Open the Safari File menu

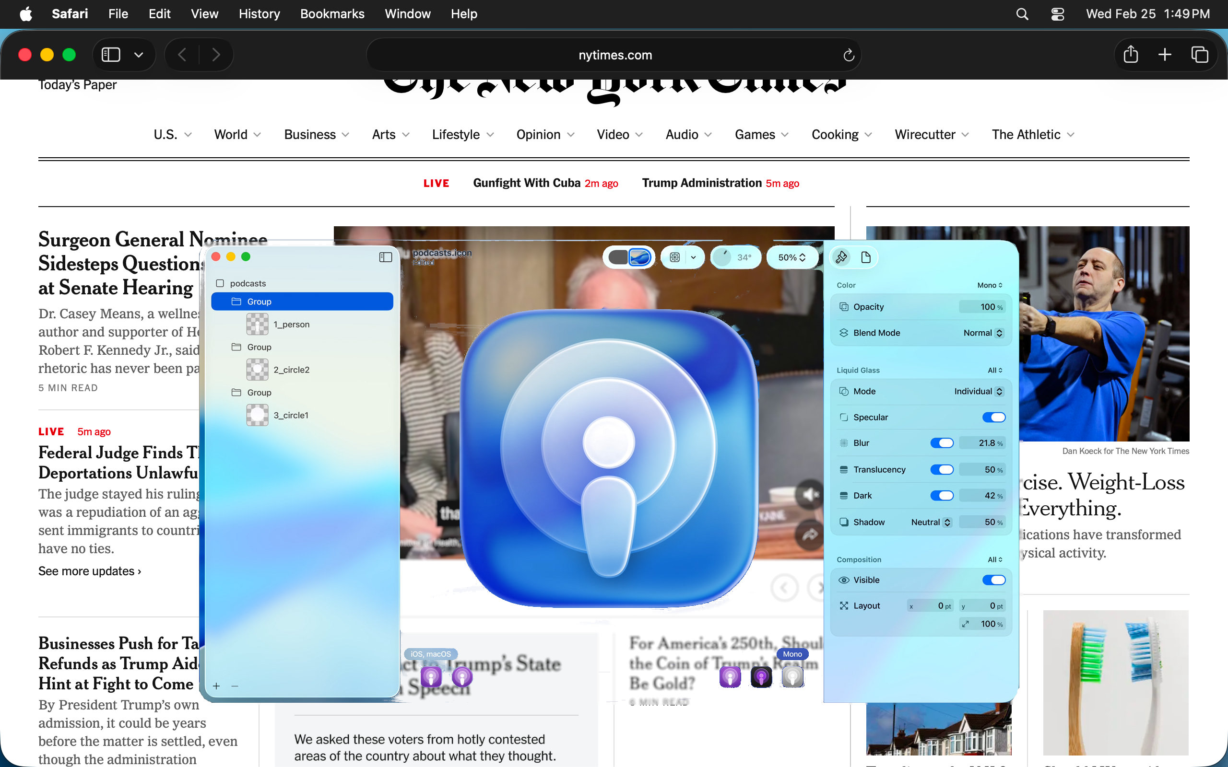[118, 14]
